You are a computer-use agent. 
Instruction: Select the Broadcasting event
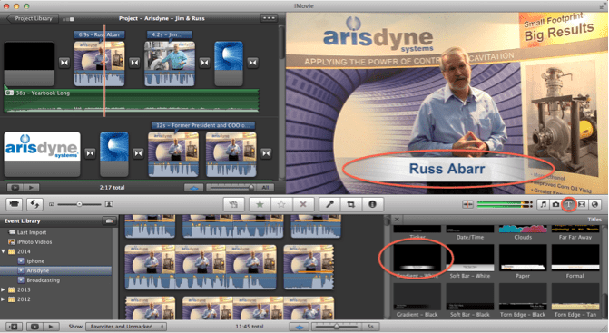(x=43, y=280)
